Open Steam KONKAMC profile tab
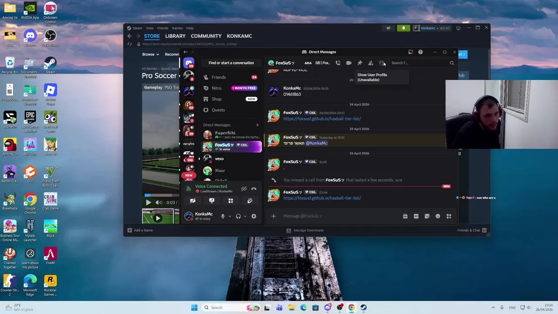 (239, 36)
